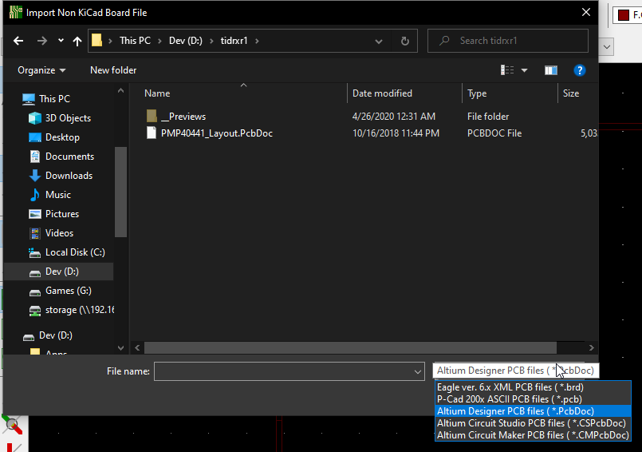Open Desktop in the sidebar

pos(62,137)
